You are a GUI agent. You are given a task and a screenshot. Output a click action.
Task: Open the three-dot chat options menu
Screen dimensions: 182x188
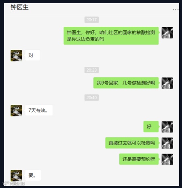176,10
